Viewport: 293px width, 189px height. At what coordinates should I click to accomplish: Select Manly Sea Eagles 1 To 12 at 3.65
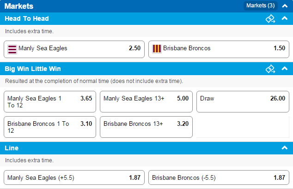click(50, 101)
